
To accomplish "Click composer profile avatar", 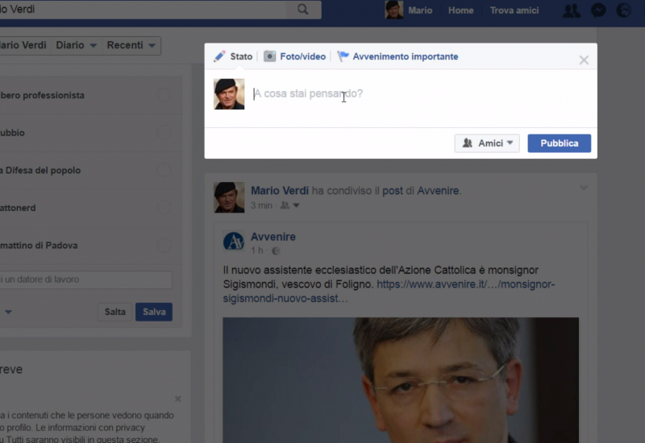I will point(229,94).
